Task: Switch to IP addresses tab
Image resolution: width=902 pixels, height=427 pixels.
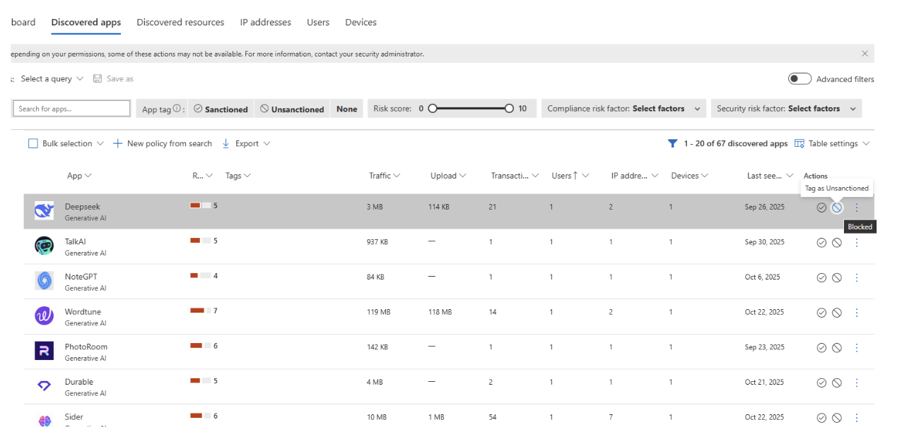Action: click(x=266, y=23)
